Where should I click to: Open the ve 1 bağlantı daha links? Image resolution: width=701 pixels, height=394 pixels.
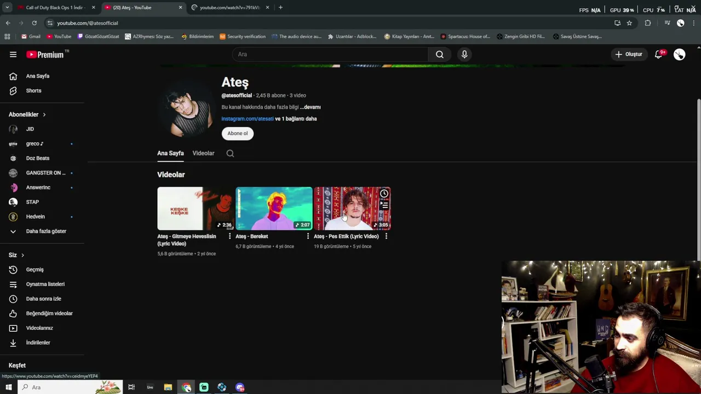[x=296, y=119]
